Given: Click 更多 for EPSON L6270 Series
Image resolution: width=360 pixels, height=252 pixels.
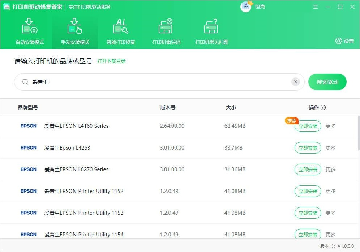Looking at the screenshot, I should (x=331, y=169).
